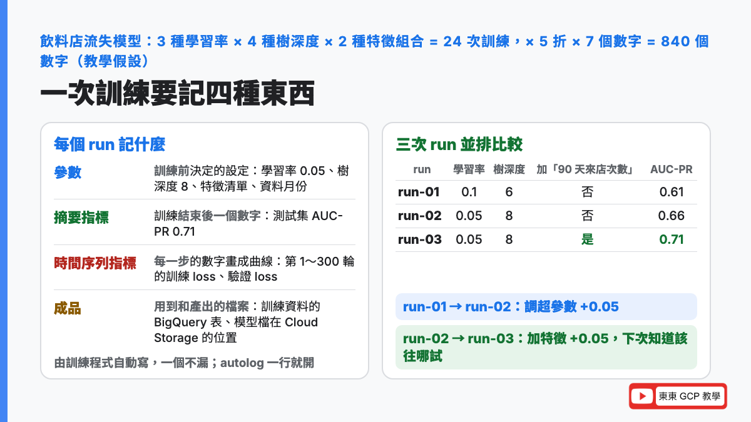Click the YouTube play icon in badge

643,396
